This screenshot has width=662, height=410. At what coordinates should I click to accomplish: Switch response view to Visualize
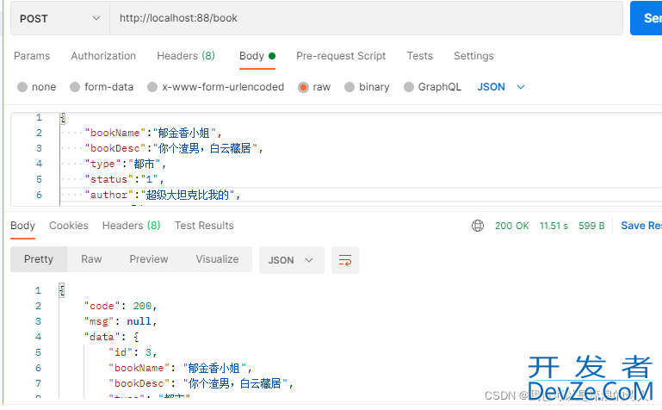tap(217, 259)
